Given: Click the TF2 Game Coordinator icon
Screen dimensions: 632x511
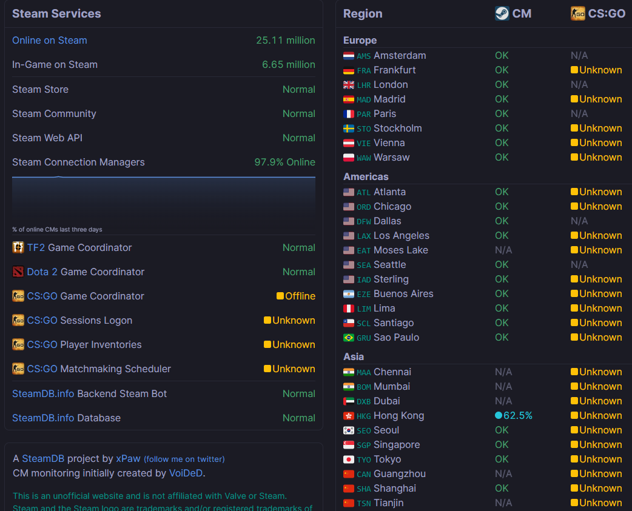Looking at the screenshot, I should point(18,247).
